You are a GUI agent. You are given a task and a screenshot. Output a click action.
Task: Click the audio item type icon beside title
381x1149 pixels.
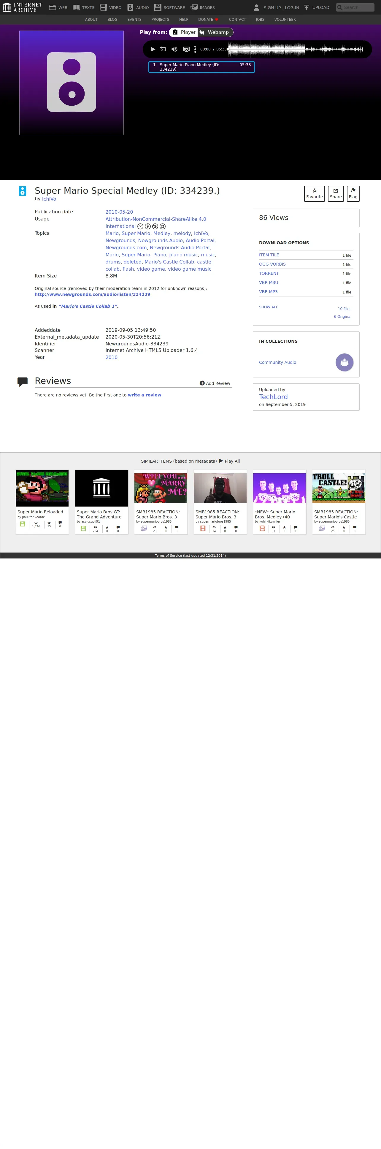point(22,191)
